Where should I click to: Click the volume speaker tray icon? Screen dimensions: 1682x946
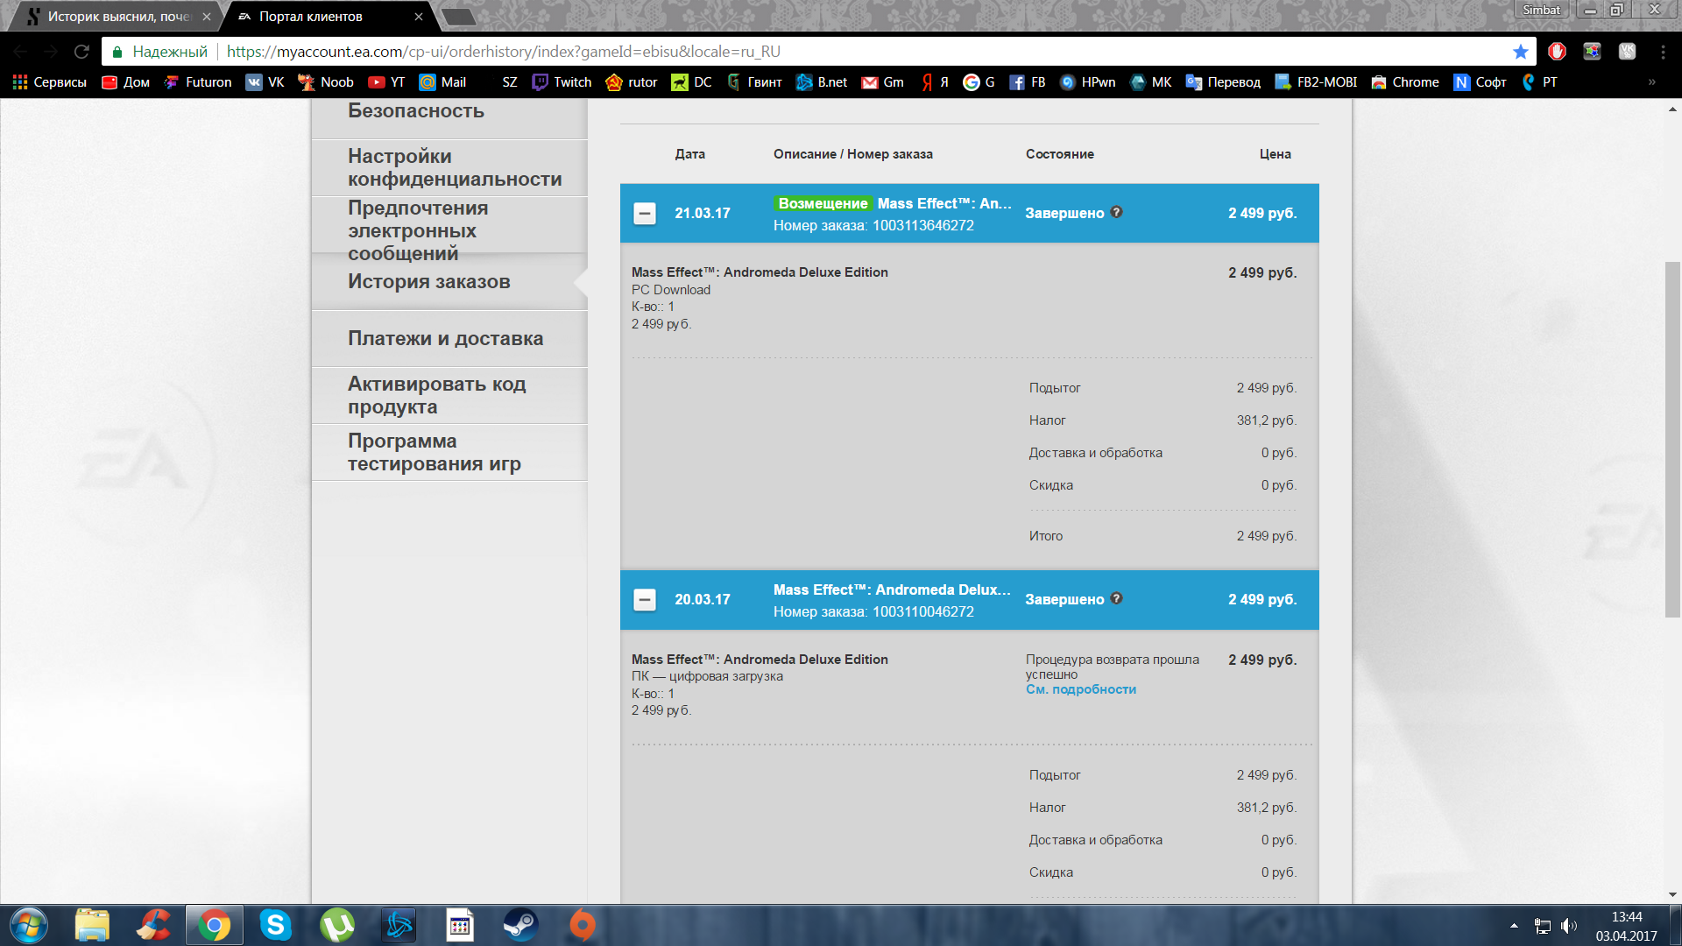[1568, 926]
